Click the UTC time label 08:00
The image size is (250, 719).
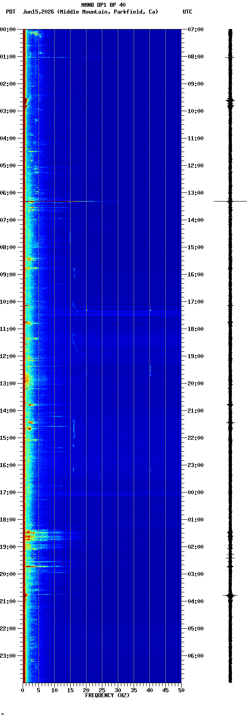[196, 57]
